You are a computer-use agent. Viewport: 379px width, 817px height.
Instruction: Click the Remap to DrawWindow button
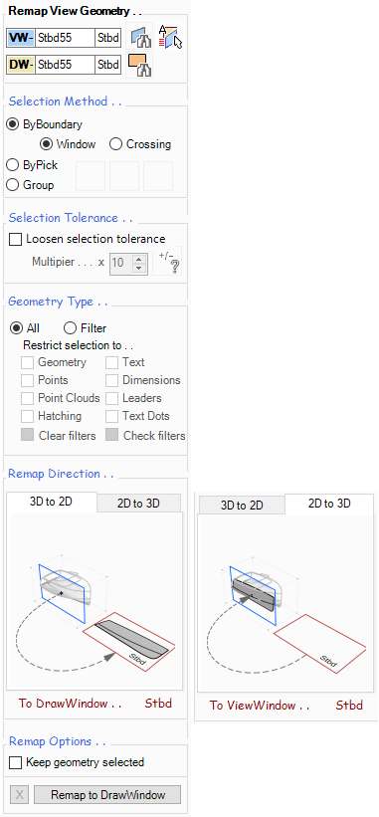click(x=107, y=795)
